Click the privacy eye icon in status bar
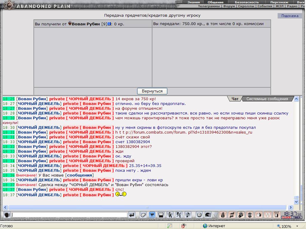 (183, 226)
